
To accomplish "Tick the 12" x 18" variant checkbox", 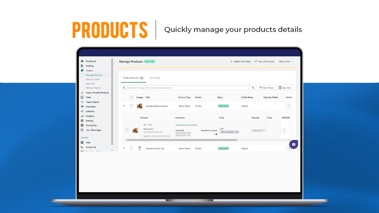I will [127, 130].
